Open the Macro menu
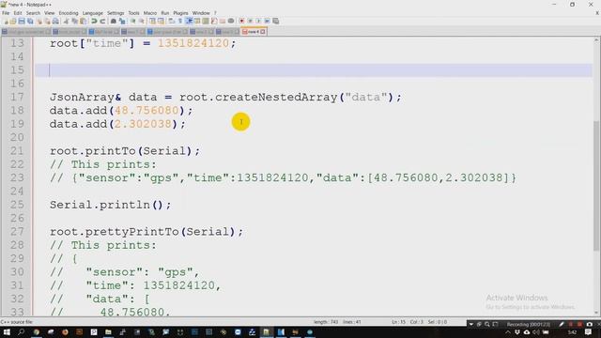The width and height of the screenshot is (601, 338). click(150, 13)
